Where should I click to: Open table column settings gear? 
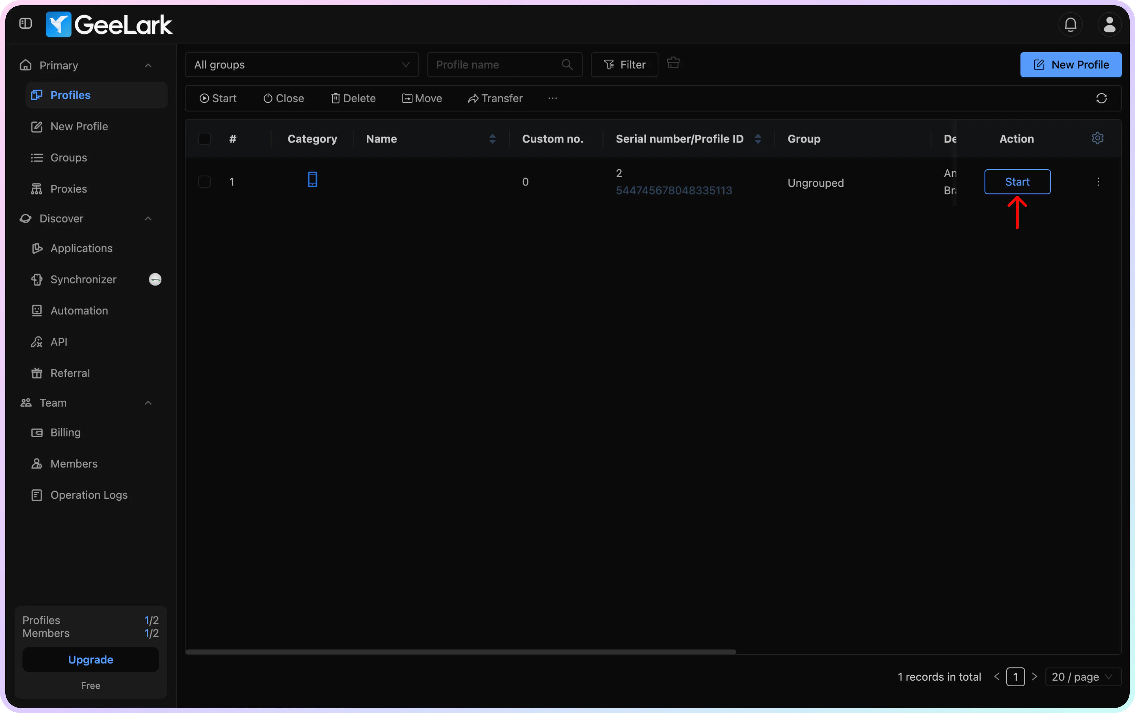pyautogui.click(x=1097, y=138)
